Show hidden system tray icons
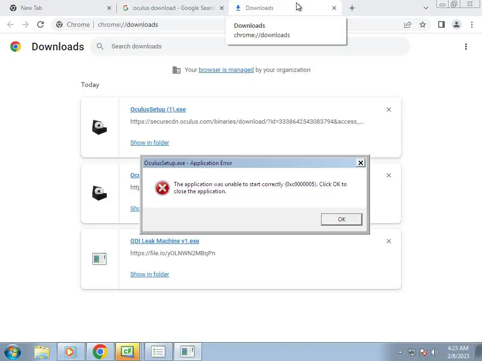 pyautogui.click(x=400, y=352)
